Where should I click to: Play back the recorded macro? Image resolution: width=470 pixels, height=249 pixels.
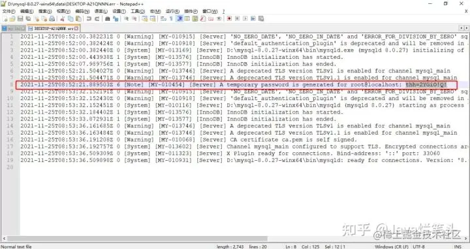245,18
